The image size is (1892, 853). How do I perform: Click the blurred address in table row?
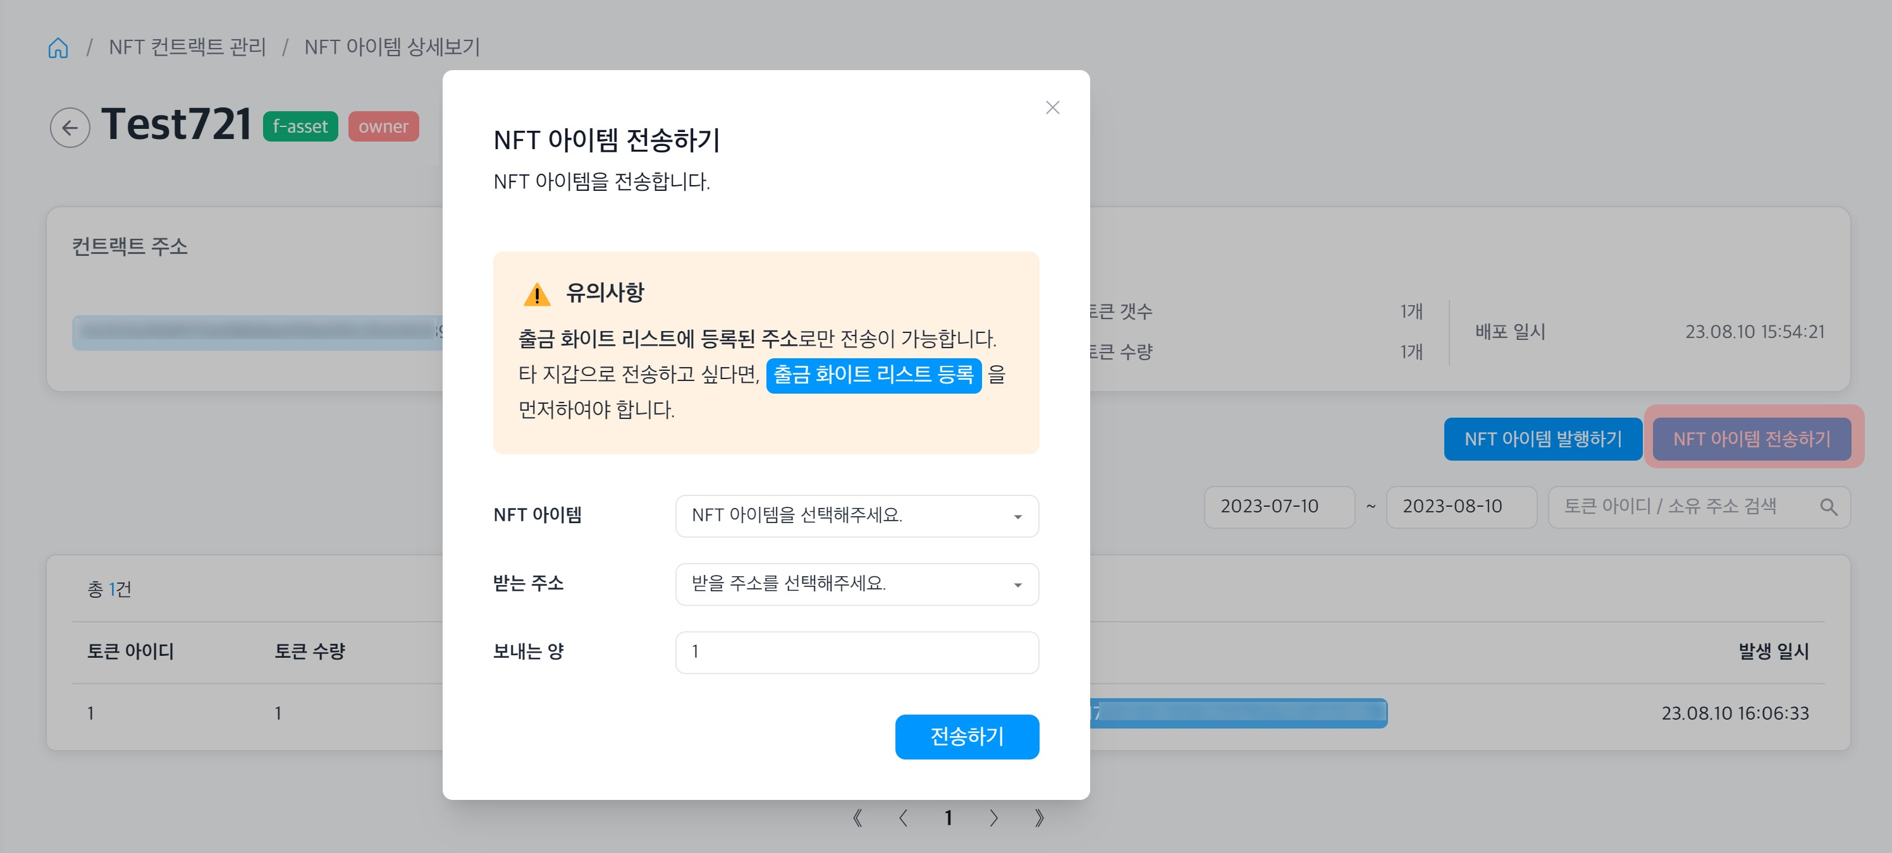tap(1238, 713)
